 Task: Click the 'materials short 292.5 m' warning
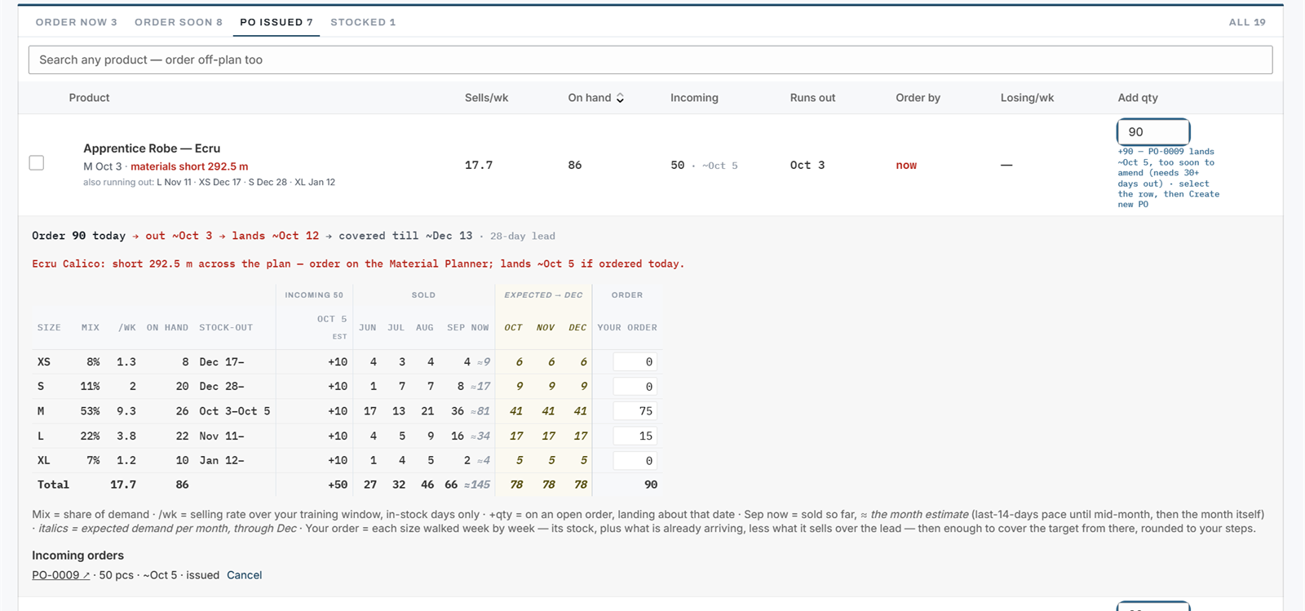pyautogui.click(x=189, y=166)
